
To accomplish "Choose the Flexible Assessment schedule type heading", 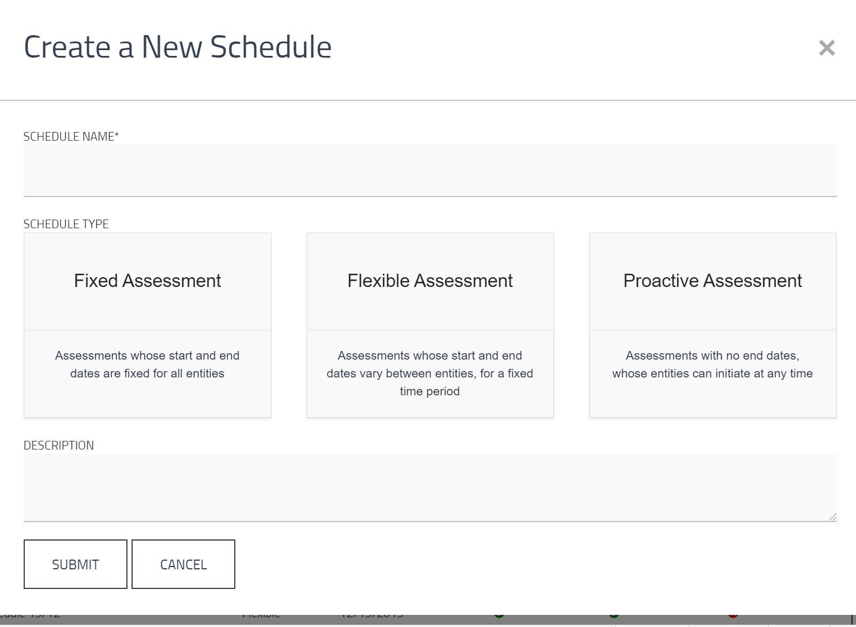I will pos(430,281).
